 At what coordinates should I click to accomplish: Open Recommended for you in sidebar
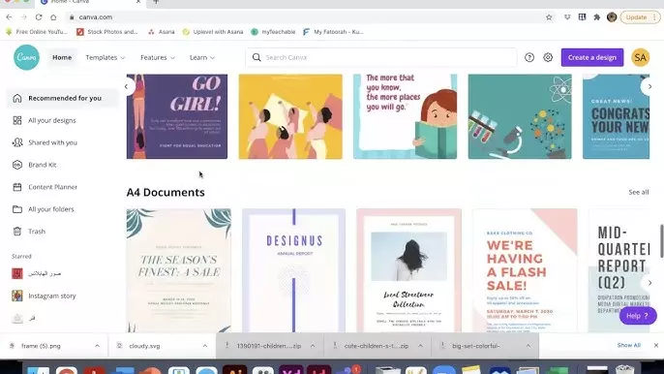62,98
